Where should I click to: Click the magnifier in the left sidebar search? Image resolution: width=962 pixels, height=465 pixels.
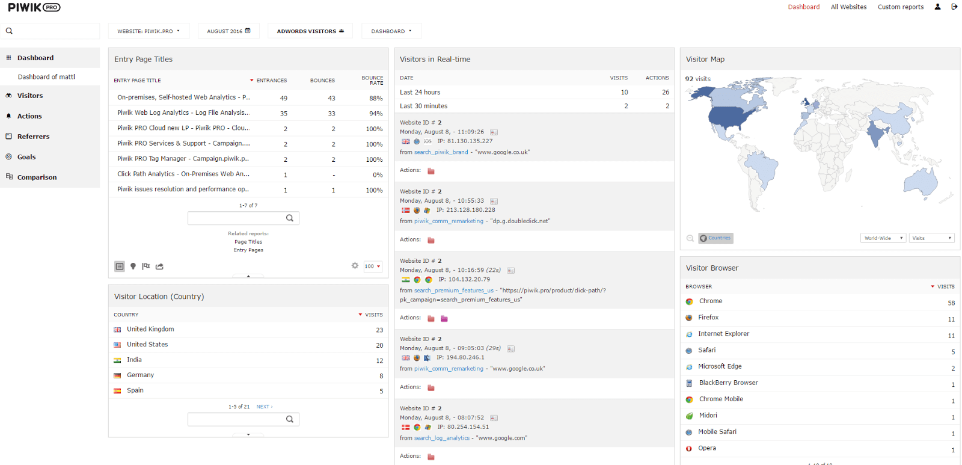coord(9,31)
